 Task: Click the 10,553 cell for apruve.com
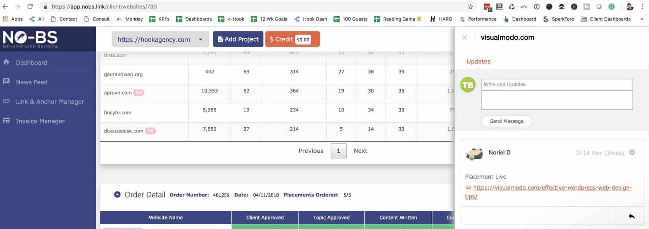click(209, 91)
